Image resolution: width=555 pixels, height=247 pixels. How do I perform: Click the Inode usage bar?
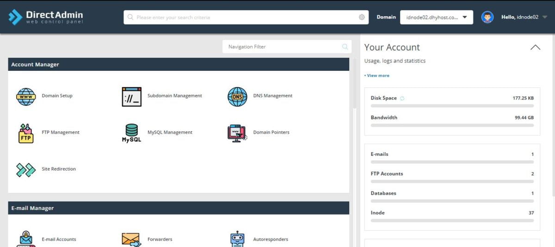(452, 220)
